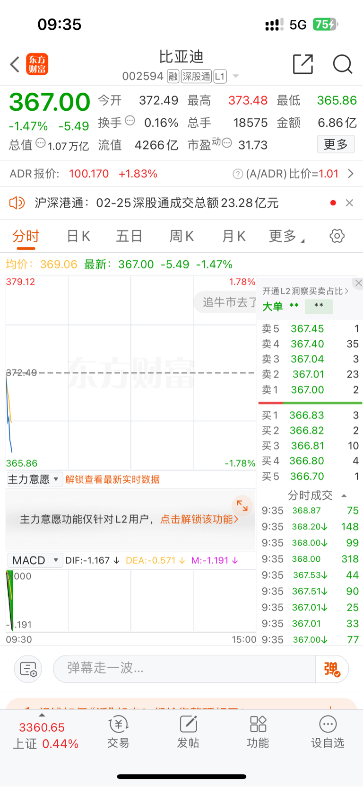This screenshot has height=787, width=363.
Task: Select 卖5 367.45 order row
Action: [310, 328]
